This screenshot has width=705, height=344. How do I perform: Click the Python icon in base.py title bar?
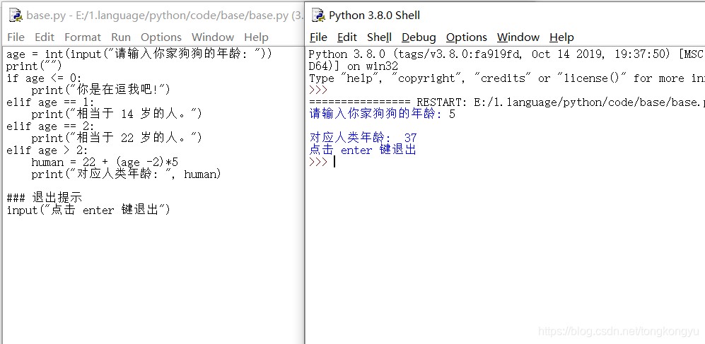[x=16, y=16]
